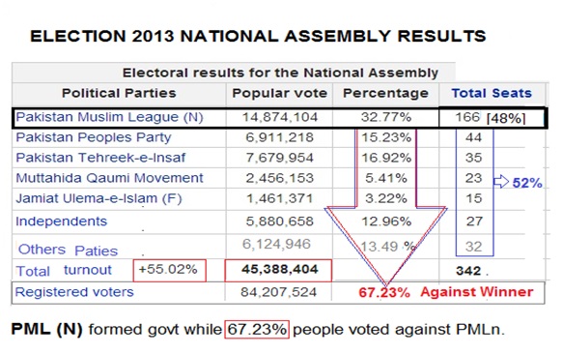Click the Others Paties link
The width and height of the screenshot is (563, 354).
(68, 250)
